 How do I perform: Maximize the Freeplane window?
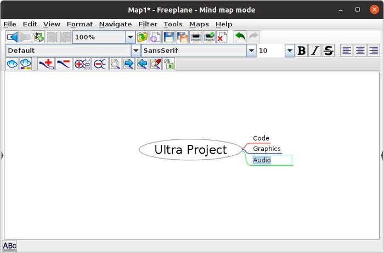click(x=358, y=9)
